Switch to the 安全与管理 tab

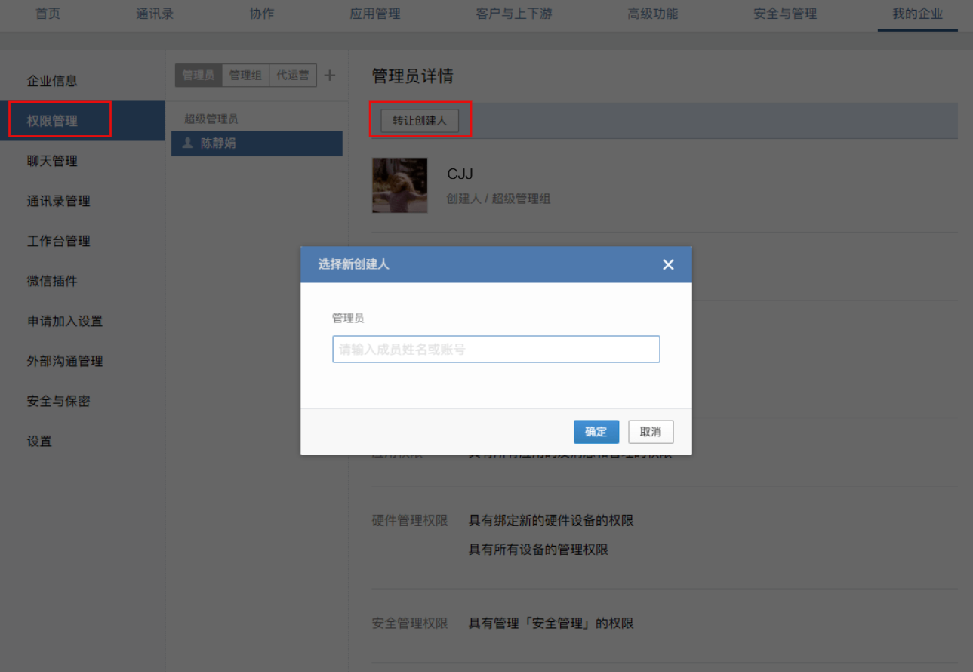(x=785, y=14)
